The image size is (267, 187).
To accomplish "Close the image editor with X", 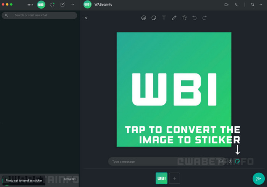I will click(86, 18).
